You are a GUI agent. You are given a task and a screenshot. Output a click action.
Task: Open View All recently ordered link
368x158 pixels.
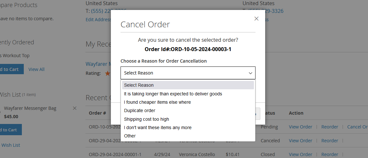coord(36,69)
